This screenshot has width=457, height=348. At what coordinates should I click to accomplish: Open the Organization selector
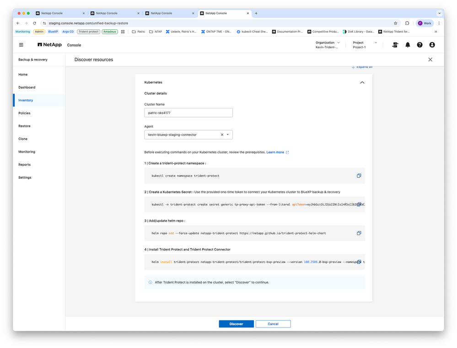pyautogui.click(x=328, y=45)
